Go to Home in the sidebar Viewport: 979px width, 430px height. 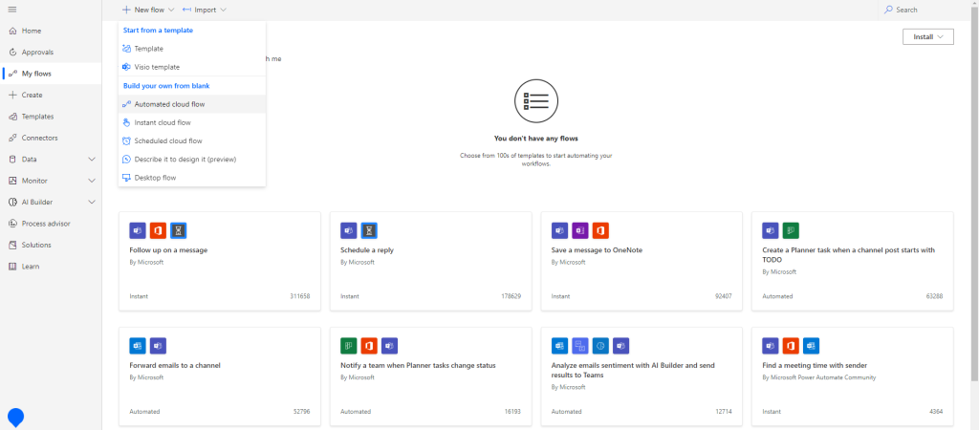point(52,31)
